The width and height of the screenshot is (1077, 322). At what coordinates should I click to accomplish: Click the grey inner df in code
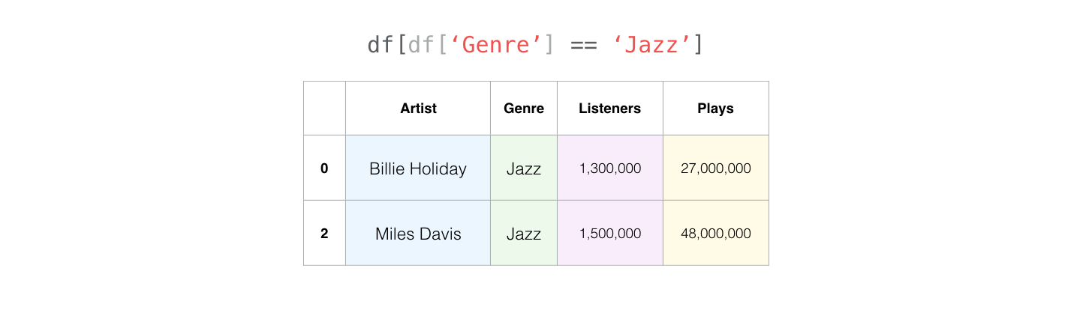422,45
